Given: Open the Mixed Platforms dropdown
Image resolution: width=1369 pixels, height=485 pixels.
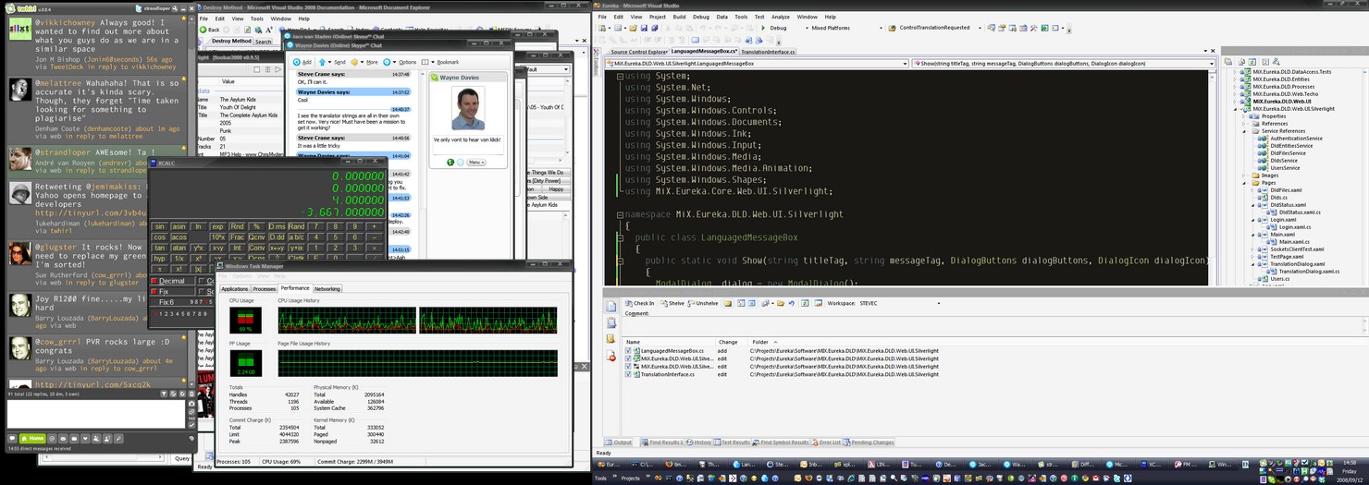Looking at the screenshot, I should tap(881, 28).
